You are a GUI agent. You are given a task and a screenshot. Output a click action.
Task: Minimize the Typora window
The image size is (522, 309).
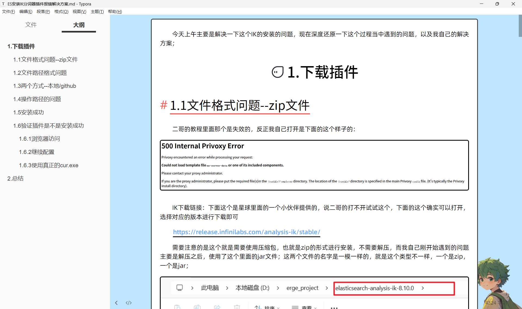point(481,4)
